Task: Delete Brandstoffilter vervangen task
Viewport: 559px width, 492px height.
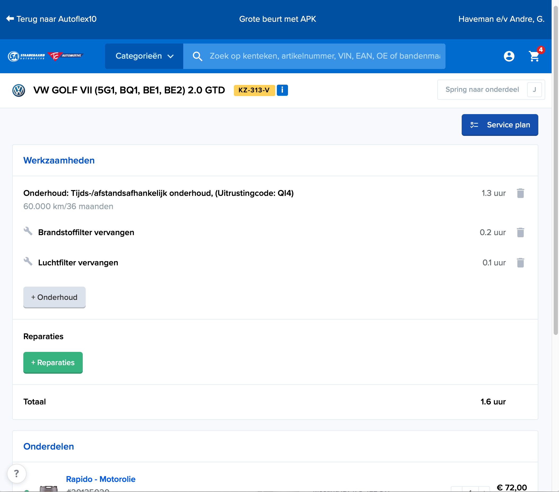Action: click(x=520, y=232)
